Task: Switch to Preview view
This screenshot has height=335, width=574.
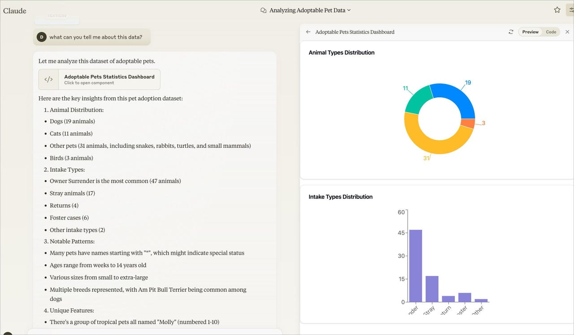Action: pos(530,32)
